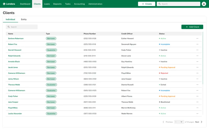Open more options for Floyd Miles row
The width and height of the screenshot is (209, 130).
[197, 108]
